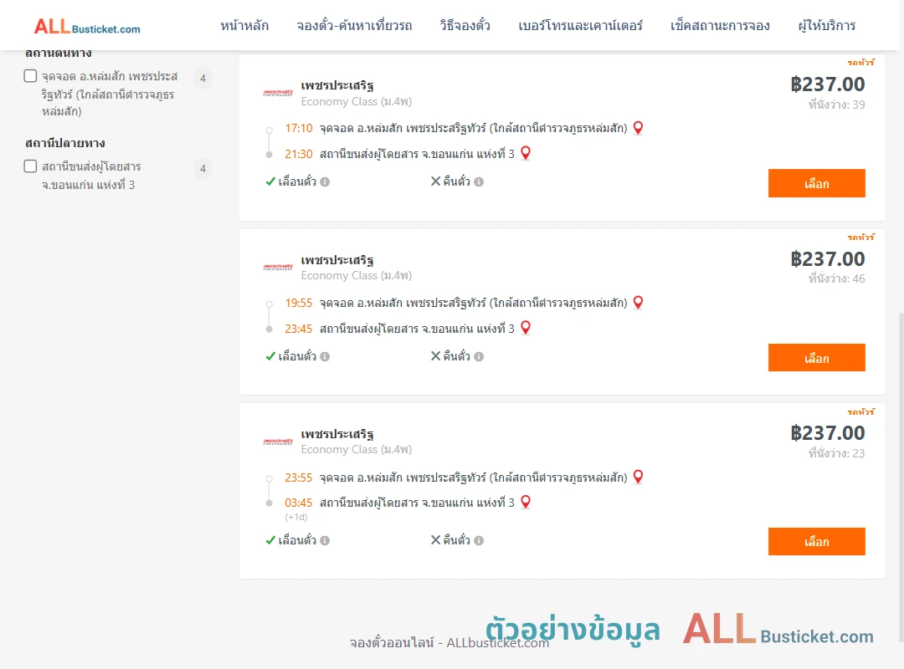Open map pin for the 23:55 departure stop
The width and height of the screenshot is (904, 669).
coord(638,477)
